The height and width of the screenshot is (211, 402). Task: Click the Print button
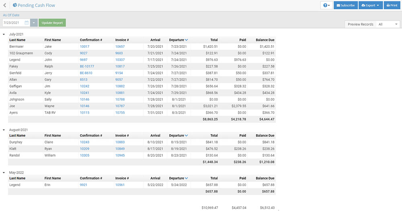pos(392,5)
